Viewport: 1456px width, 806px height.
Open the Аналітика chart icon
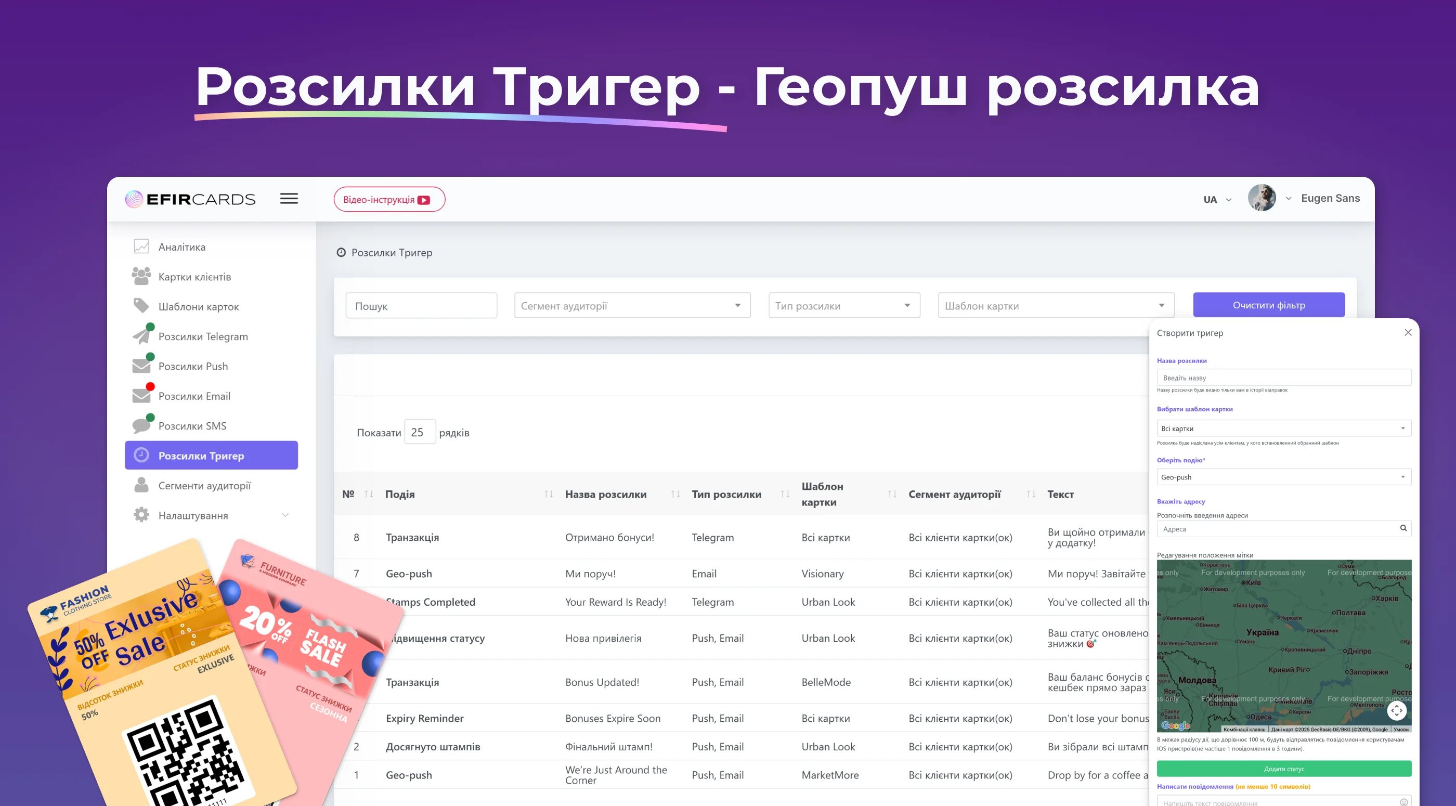click(141, 246)
